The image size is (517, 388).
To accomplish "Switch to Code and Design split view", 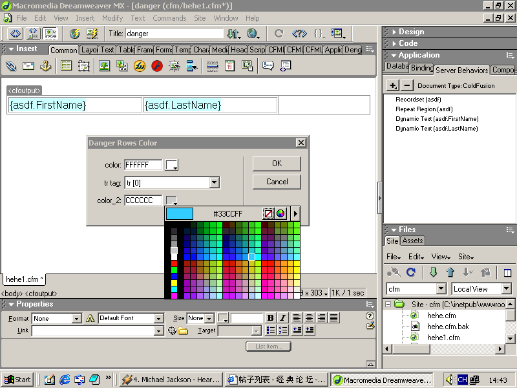I will coord(33,34).
